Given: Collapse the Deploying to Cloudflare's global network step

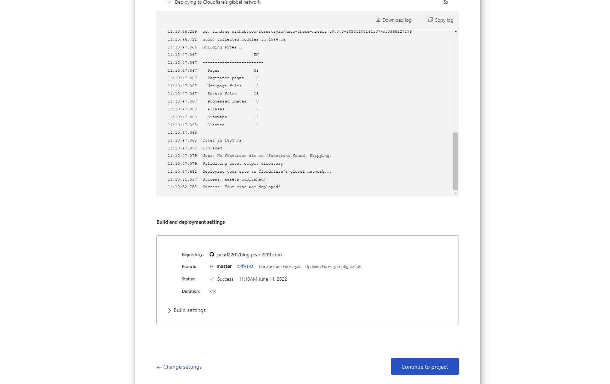Looking at the screenshot, I should [x=218, y=2].
